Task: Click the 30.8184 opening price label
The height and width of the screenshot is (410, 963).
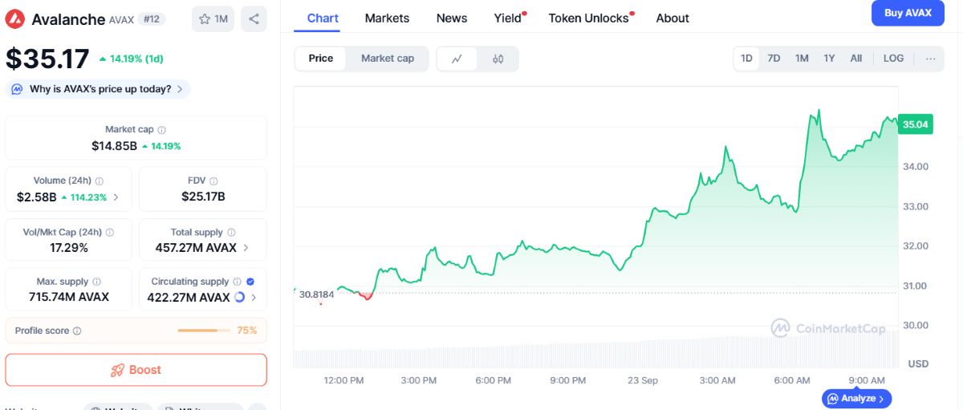Action: pyautogui.click(x=315, y=294)
